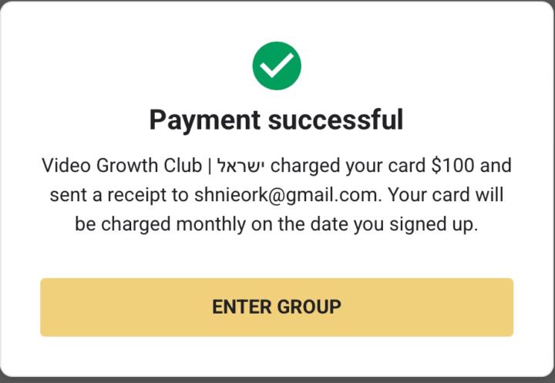Image resolution: width=555 pixels, height=383 pixels.
Task: Click the Payment successful heading
Action: click(277, 120)
